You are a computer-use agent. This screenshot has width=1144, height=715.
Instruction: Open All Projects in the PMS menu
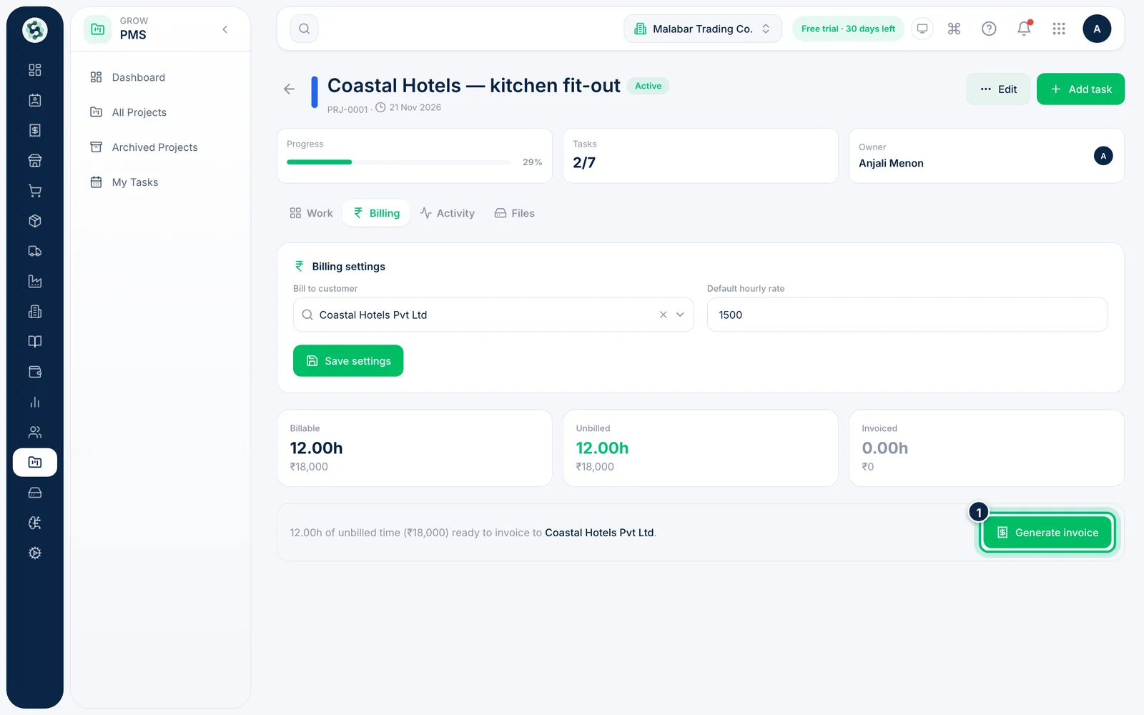click(160, 112)
